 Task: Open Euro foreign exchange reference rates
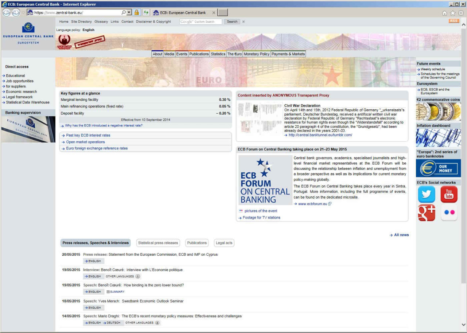coord(97,148)
